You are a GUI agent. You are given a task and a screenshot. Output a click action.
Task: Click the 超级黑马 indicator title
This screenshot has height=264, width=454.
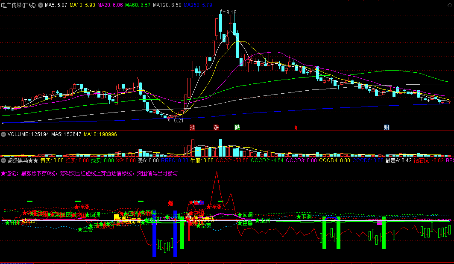click(x=23, y=160)
